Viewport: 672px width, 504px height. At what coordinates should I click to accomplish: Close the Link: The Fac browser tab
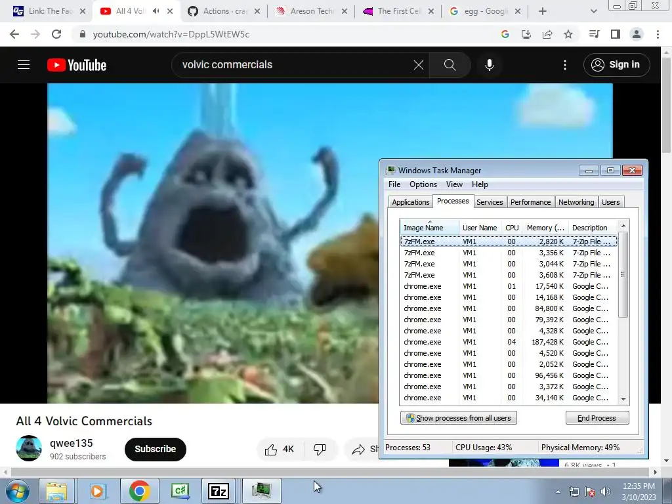pos(83,12)
